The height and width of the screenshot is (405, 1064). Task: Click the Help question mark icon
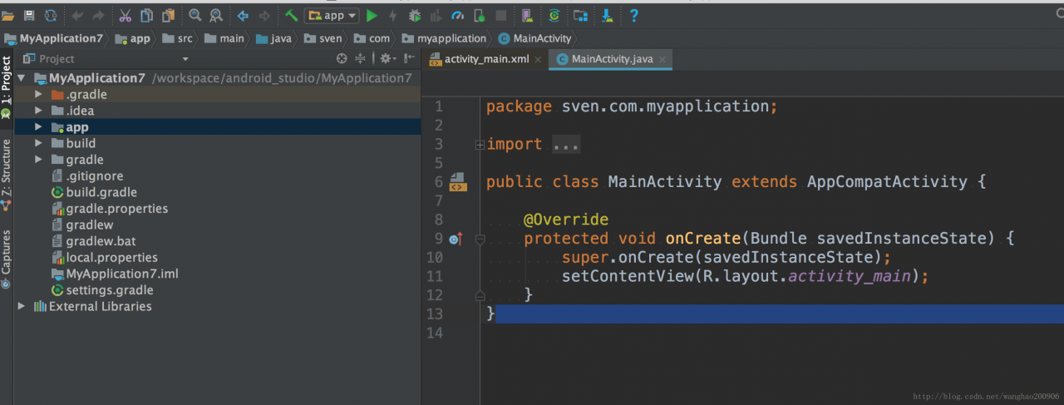click(x=633, y=15)
